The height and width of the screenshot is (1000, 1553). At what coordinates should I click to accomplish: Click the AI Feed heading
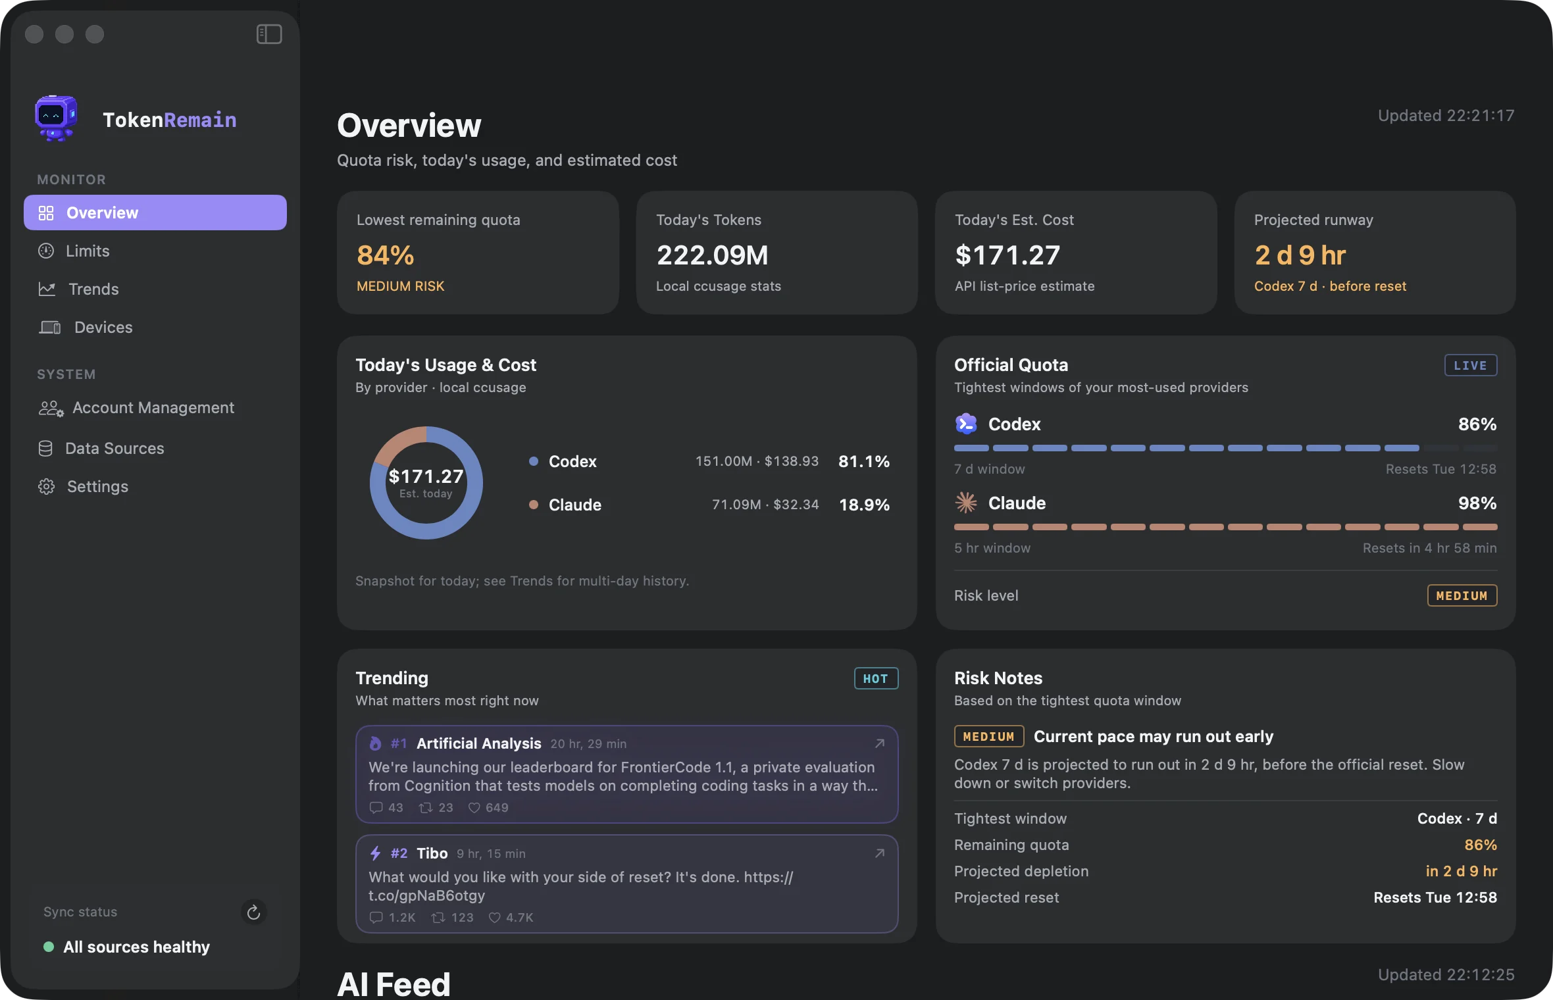coord(394,984)
